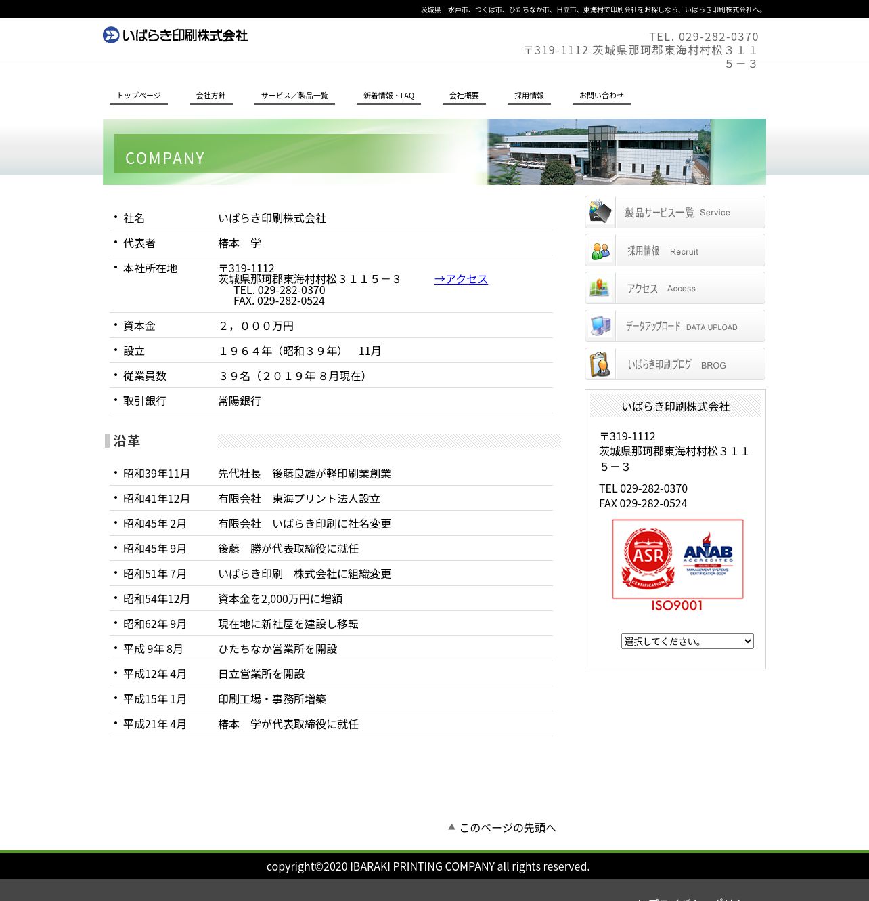The image size is (869, 901).
Task: Open the DATA UPLOAD banner button
Action: [675, 326]
